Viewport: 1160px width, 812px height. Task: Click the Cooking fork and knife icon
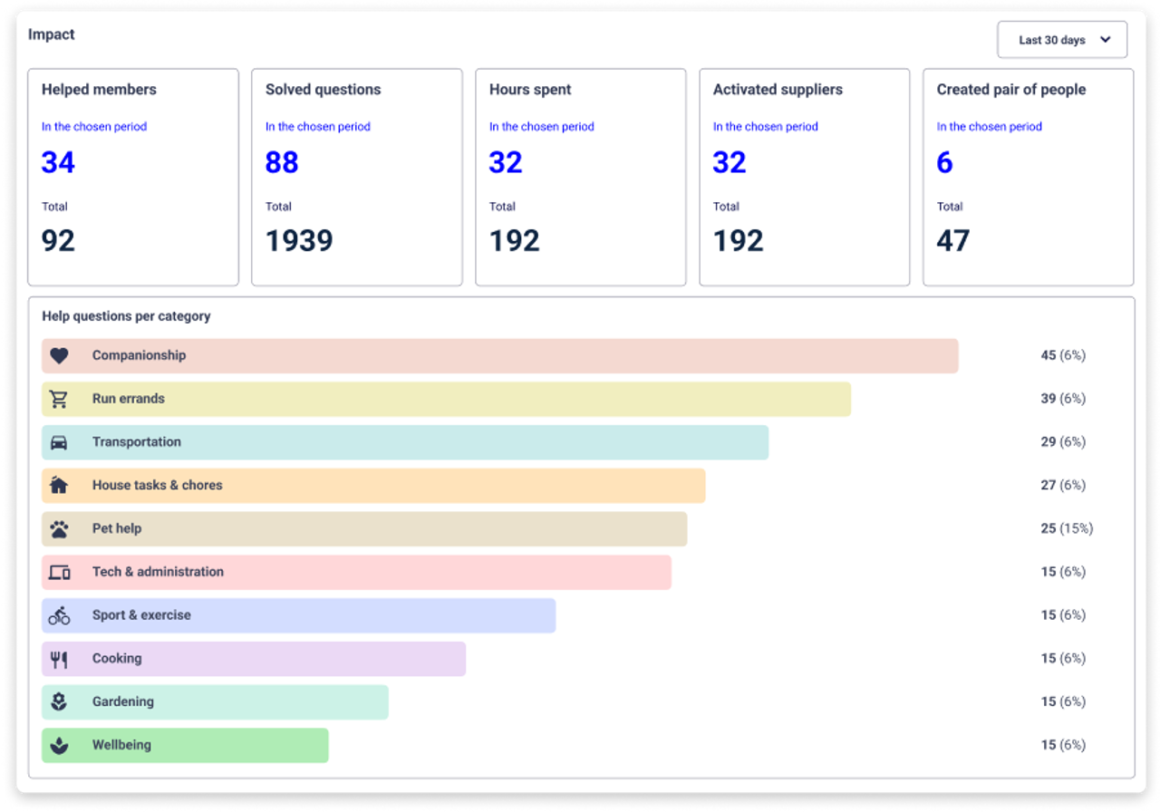(59, 659)
